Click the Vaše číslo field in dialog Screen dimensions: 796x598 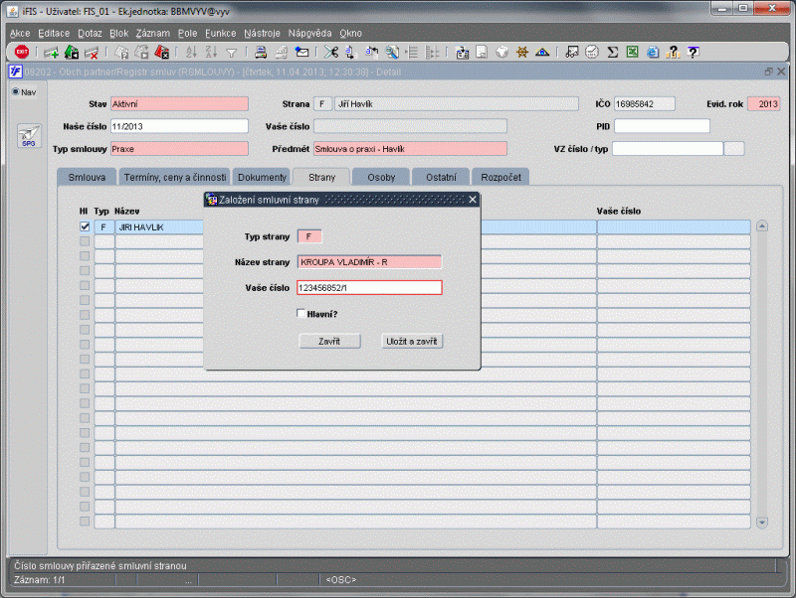click(369, 287)
